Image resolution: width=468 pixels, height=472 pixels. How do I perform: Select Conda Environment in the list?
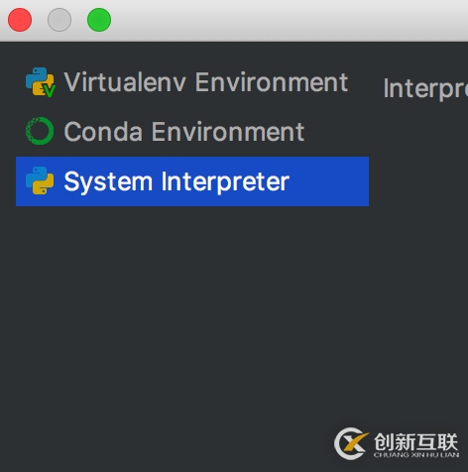click(x=192, y=132)
